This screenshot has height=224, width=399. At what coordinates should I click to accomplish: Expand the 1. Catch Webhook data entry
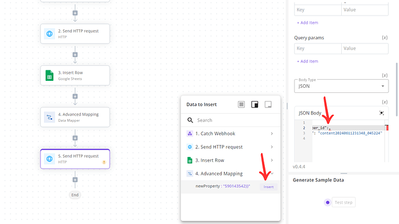[x=231, y=133]
